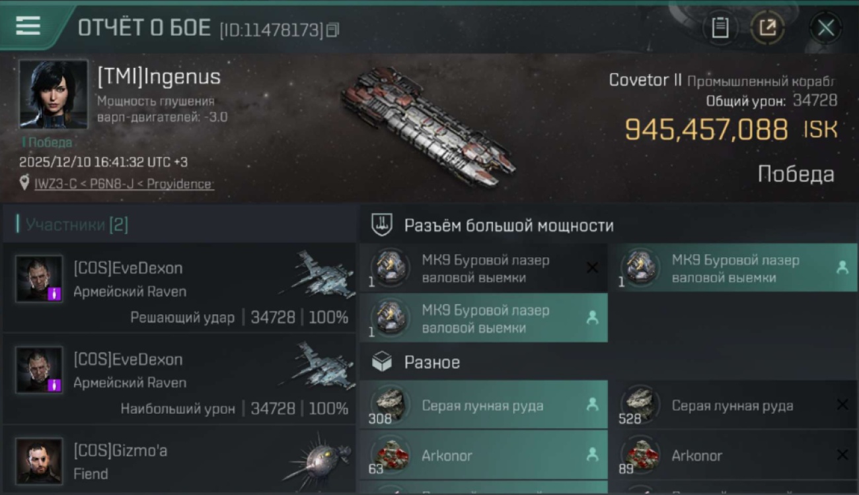Image resolution: width=859 pixels, height=495 pixels.
Task: Share the battle report via export icon
Action: click(767, 28)
